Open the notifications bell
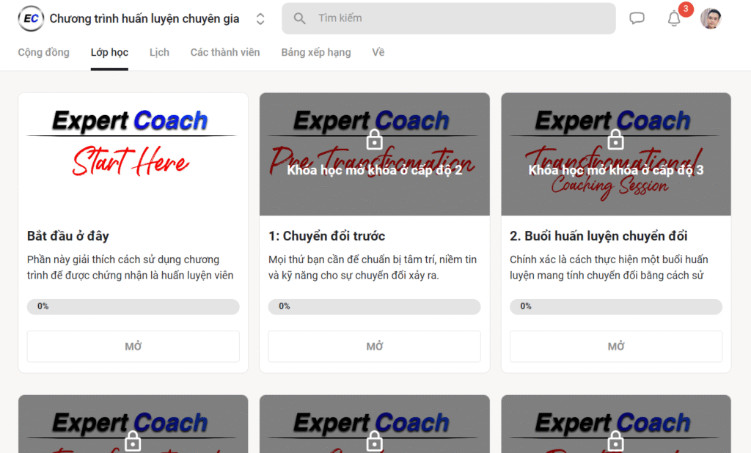The image size is (751, 453). [x=674, y=18]
